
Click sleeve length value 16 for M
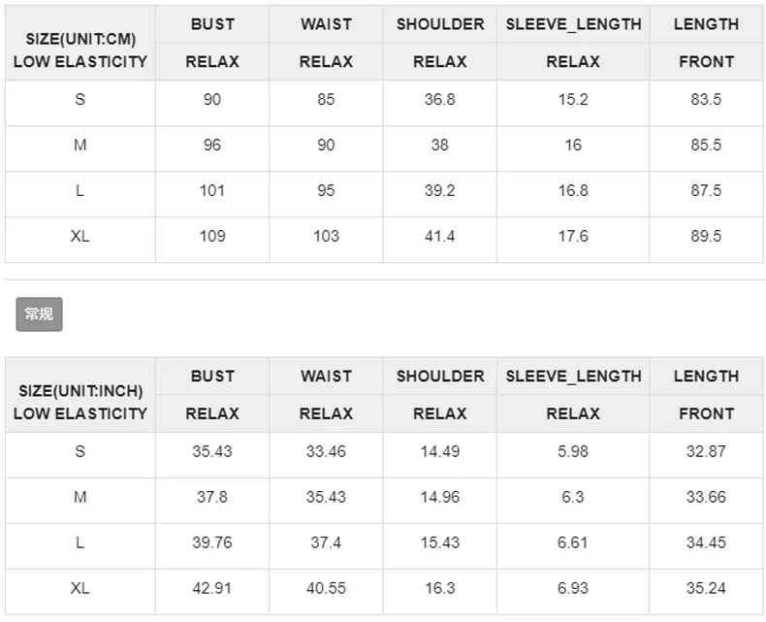click(x=573, y=145)
